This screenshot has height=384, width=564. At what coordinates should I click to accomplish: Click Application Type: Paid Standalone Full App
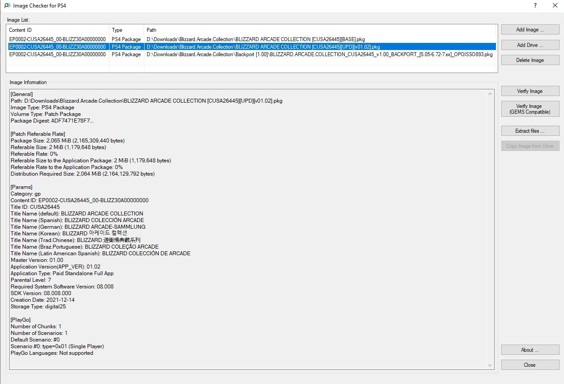[x=62, y=273]
